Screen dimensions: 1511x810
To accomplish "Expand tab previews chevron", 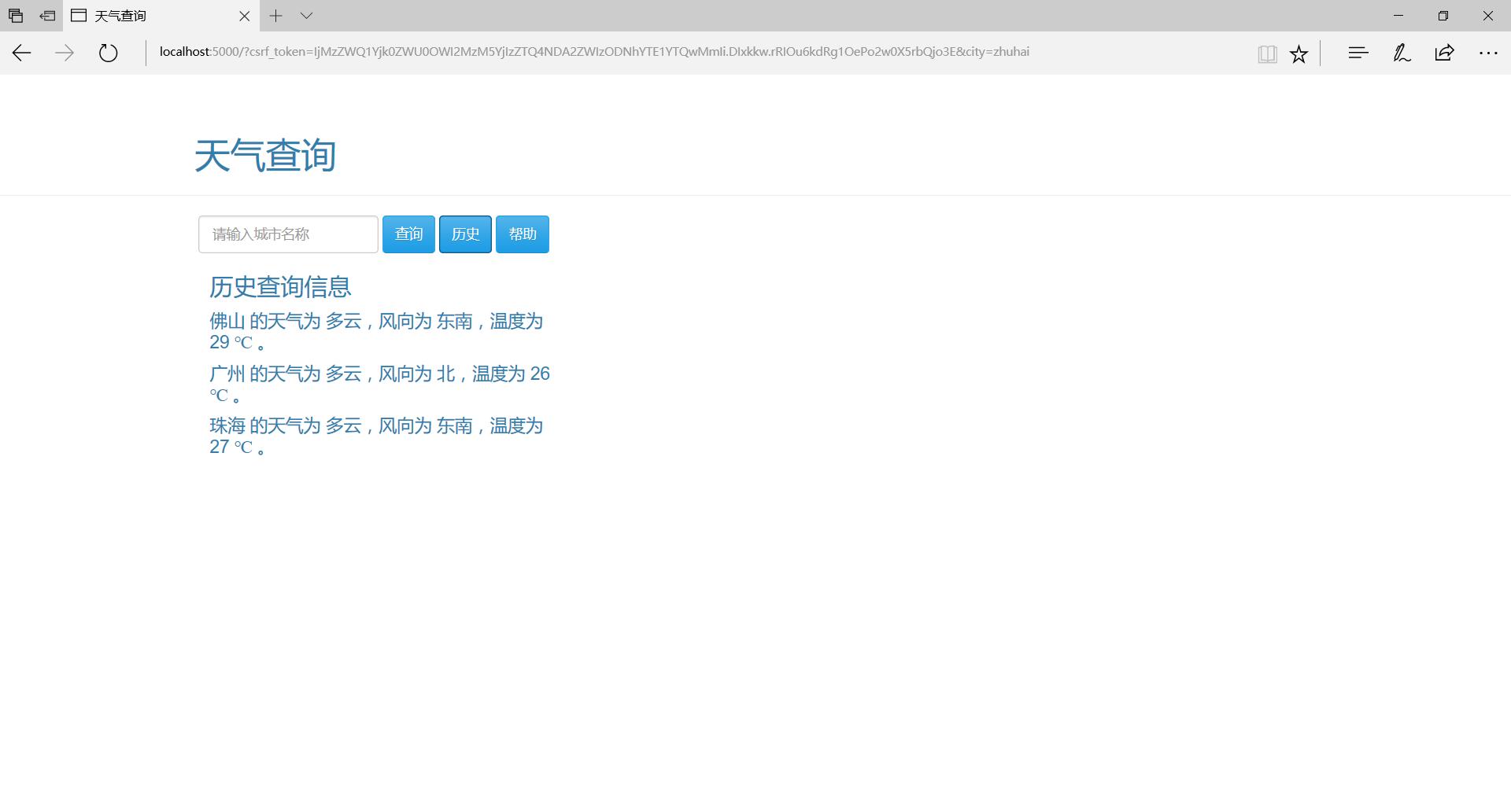I will coord(306,16).
